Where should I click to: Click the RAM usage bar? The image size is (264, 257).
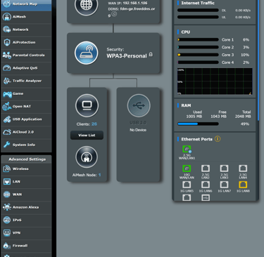coord(198,124)
